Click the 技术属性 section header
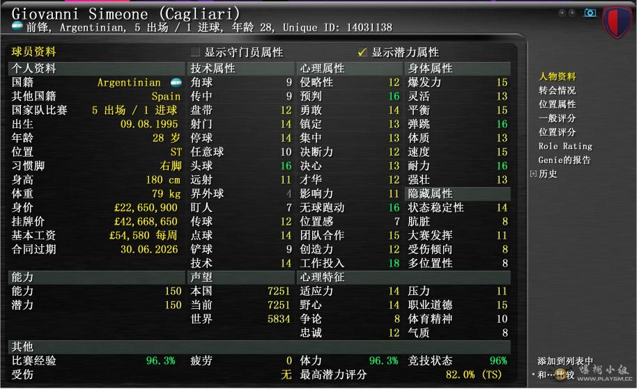The width and height of the screenshot is (639, 389). (241, 68)
